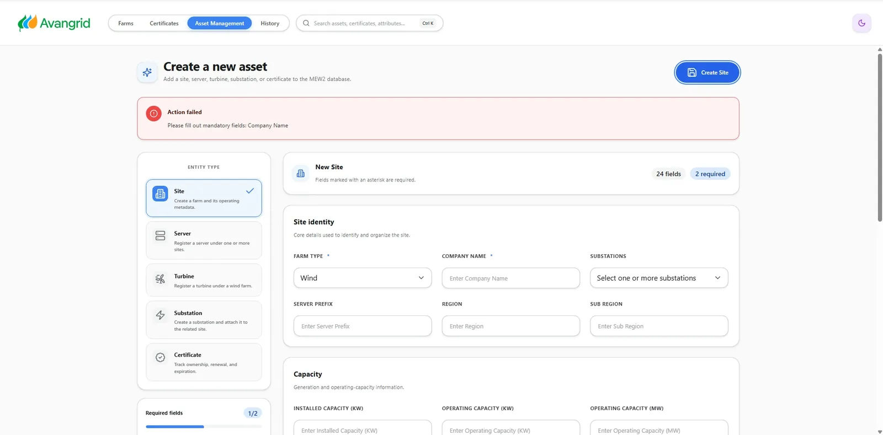Click the 'Create a new asset' title
This screenshot has width=883, height=435.
(215, 67)
